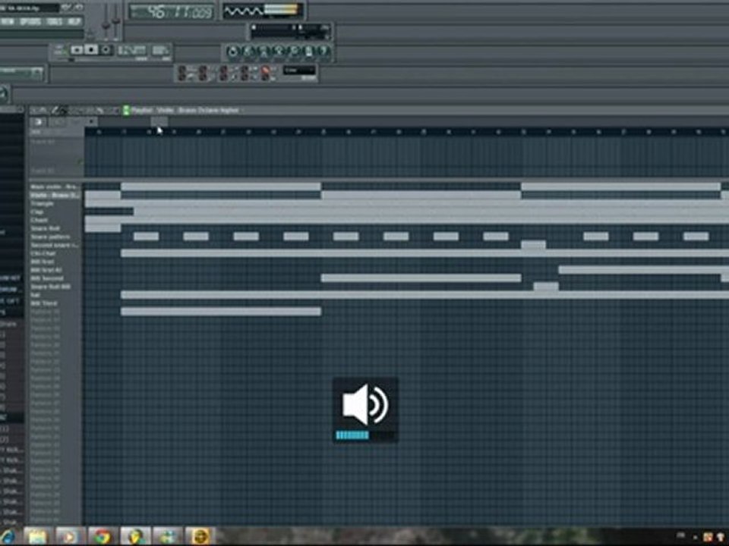
Task: Open the VIEW menu
Action: tap(8, 21)
